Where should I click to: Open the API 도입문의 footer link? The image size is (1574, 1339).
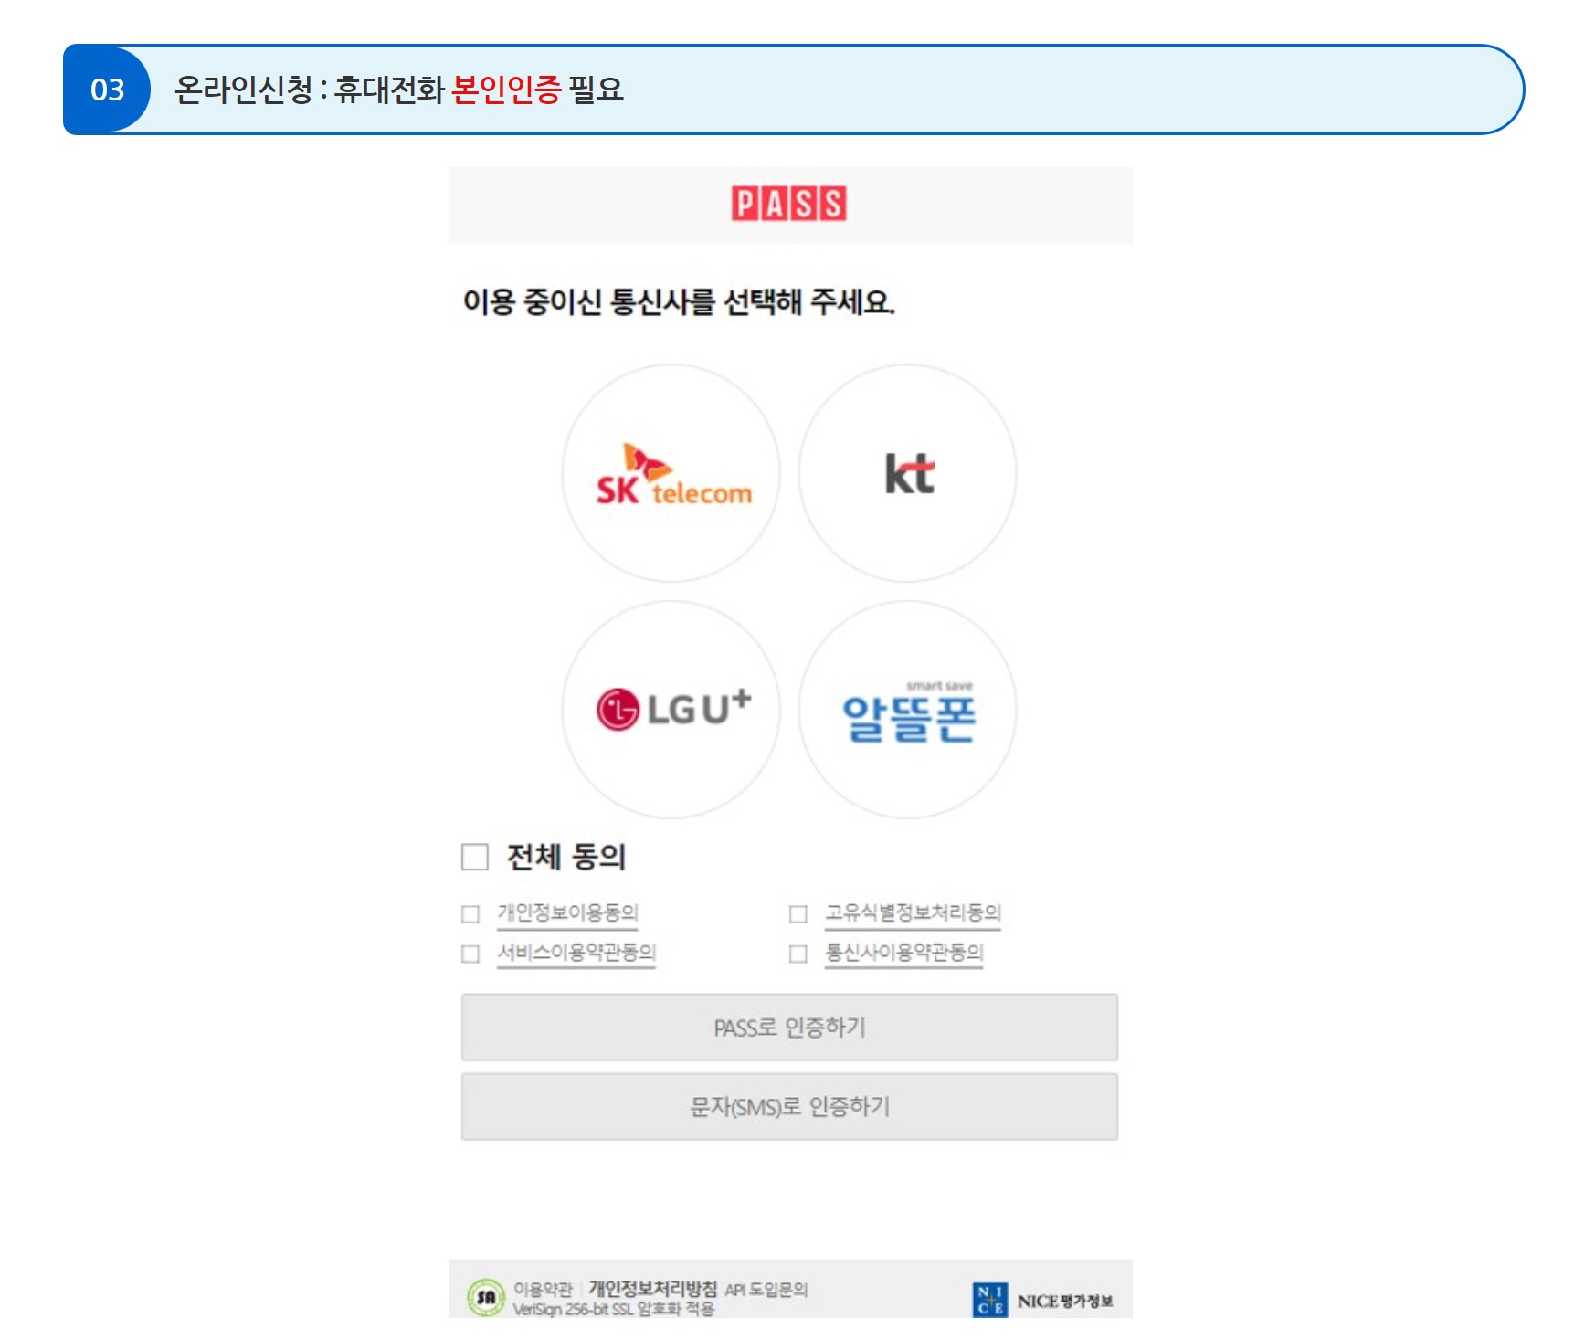pos(766,1290)
